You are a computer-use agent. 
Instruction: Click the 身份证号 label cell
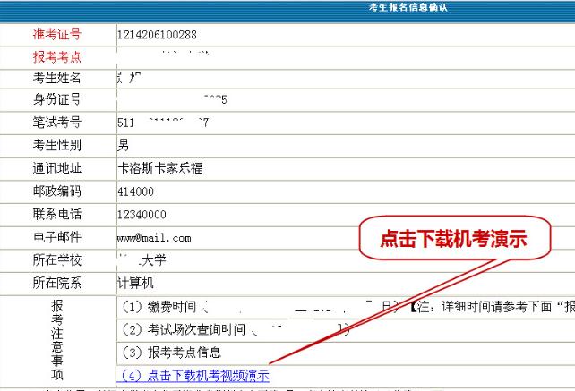56,100
